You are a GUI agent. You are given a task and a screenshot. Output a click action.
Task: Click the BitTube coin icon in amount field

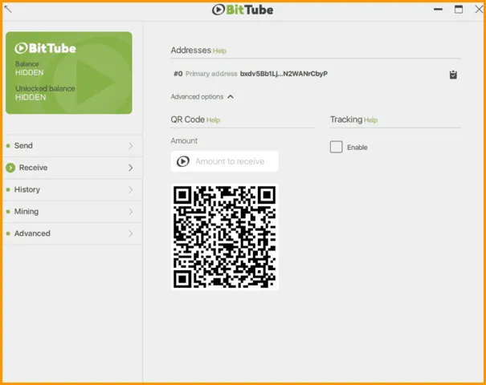click(183, 161)
